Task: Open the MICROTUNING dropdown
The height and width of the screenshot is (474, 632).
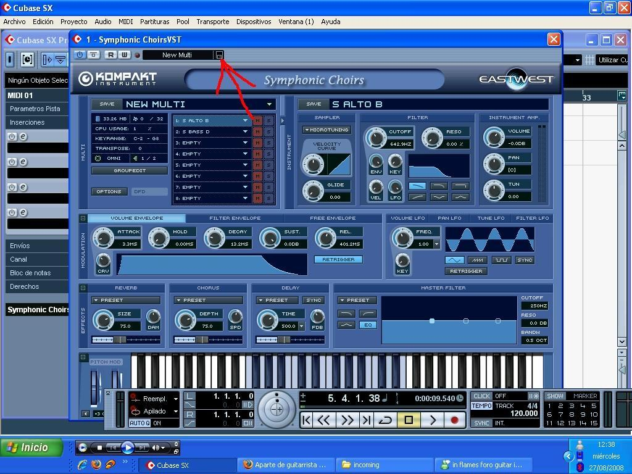Action: tap(327, 130)
